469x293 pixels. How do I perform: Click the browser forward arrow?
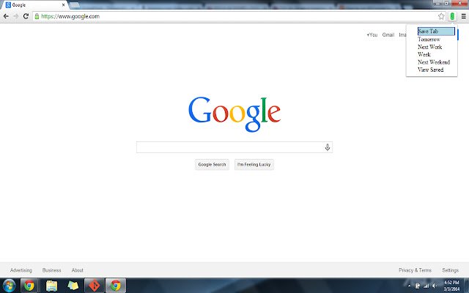tap(16, 16)
